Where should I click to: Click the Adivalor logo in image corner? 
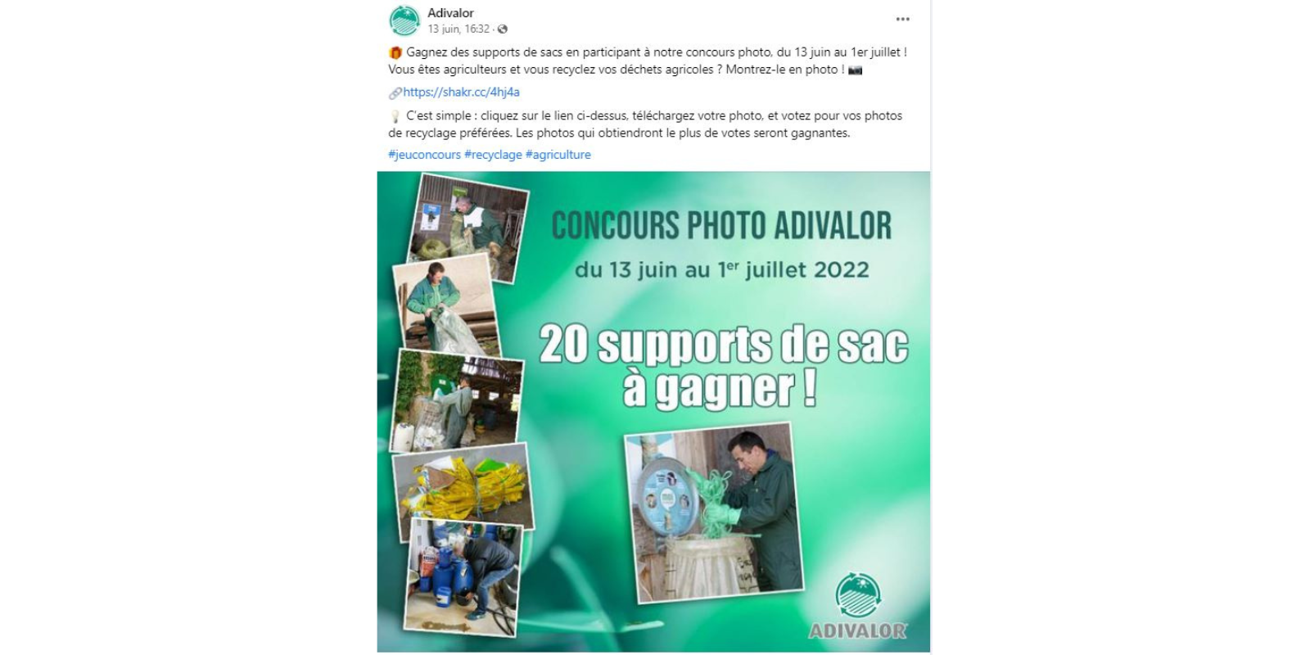(857, 606)
